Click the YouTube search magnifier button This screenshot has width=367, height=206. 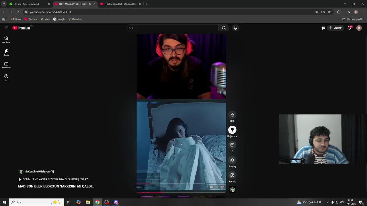(x=224, y=28)
